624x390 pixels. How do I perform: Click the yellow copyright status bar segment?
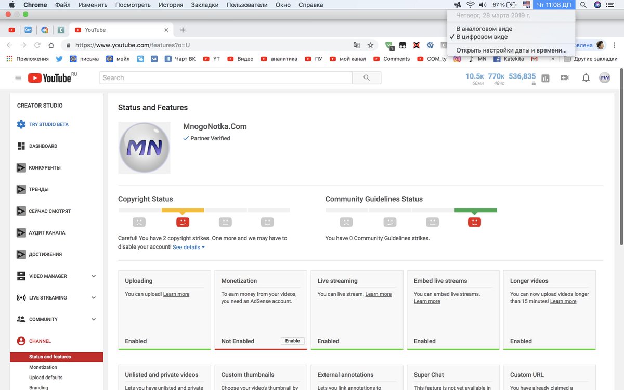(183, 210)
